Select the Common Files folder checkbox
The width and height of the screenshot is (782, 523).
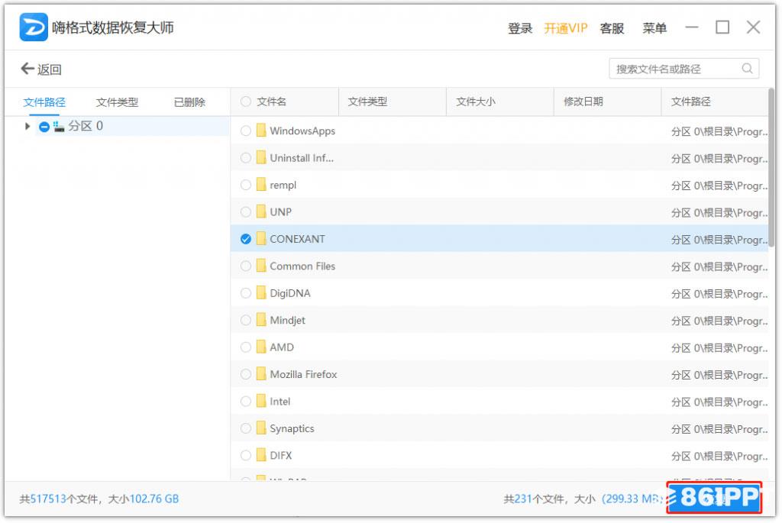point(245,266)
